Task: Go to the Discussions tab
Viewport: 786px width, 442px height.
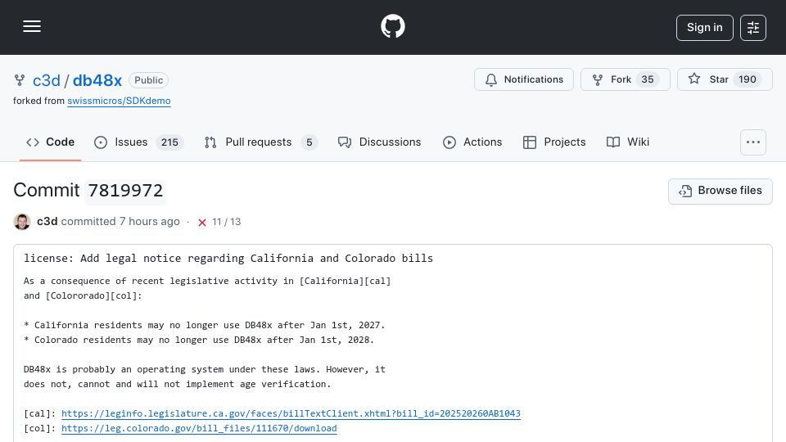Action: click(x=379, y=142)
